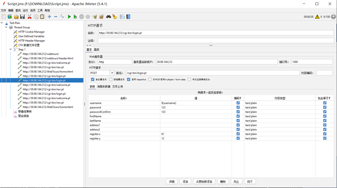Screen dimensions: 337x188
Task: Select the 察看结果树 listener
Action: tap(25, 112)
